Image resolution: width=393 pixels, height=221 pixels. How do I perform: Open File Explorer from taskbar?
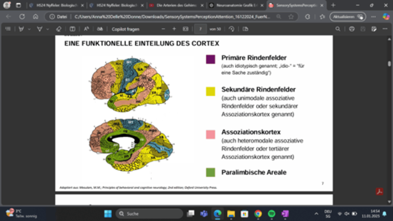point(231,213)
